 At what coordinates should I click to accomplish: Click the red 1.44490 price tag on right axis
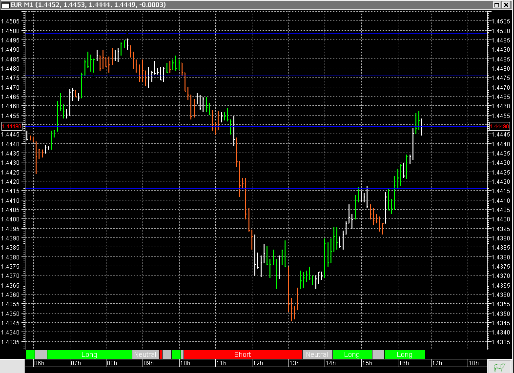click(x=499, y=126)
